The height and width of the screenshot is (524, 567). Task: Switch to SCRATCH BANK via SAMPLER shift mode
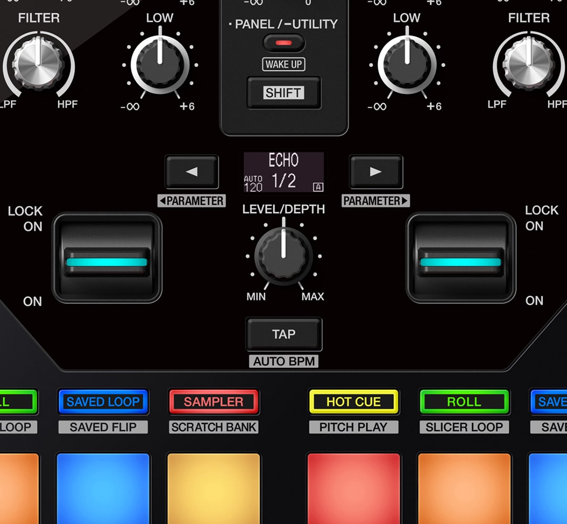click(213, 427)
